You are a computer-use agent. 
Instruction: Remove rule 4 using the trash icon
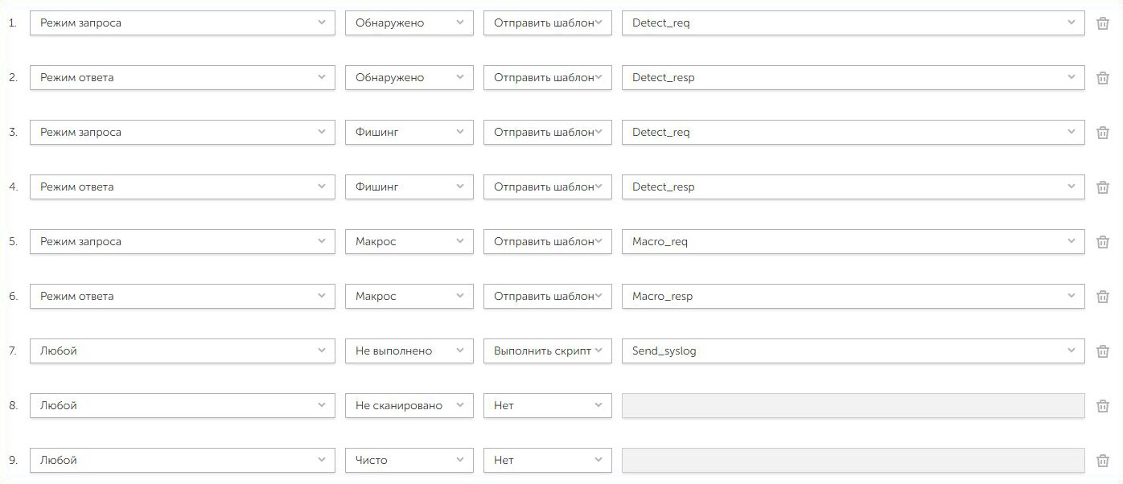pyautogui.click(x=1103, y=187)
